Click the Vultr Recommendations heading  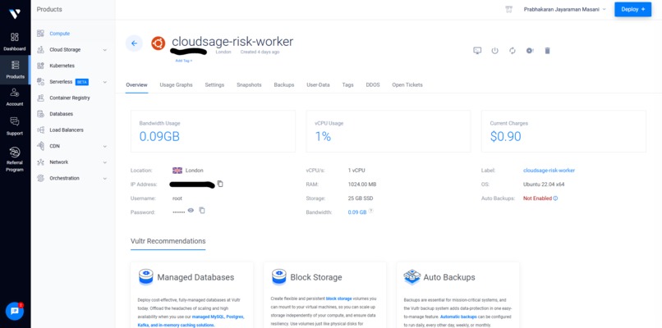168,241
